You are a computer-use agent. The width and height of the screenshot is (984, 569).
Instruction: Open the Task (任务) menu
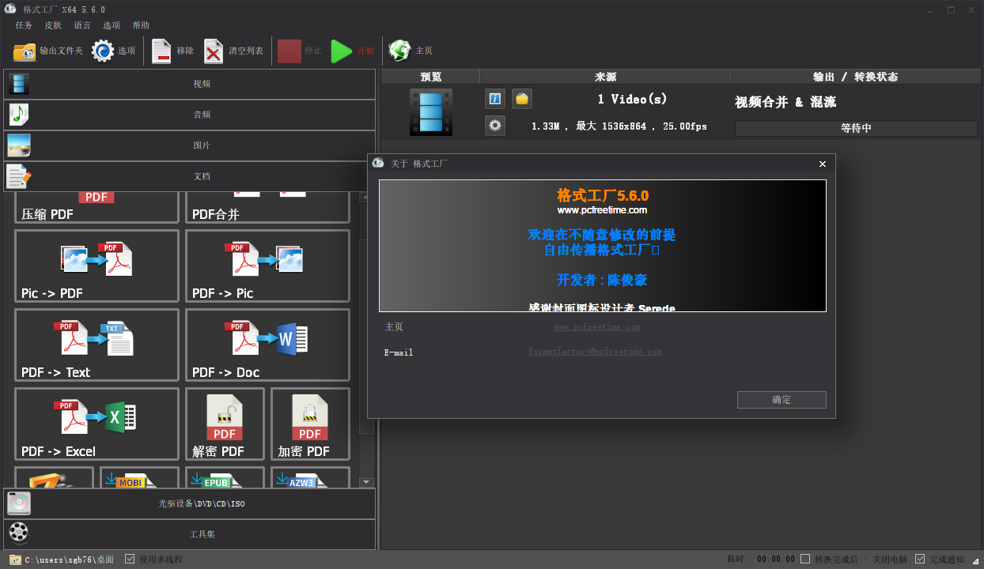(24, 25)
